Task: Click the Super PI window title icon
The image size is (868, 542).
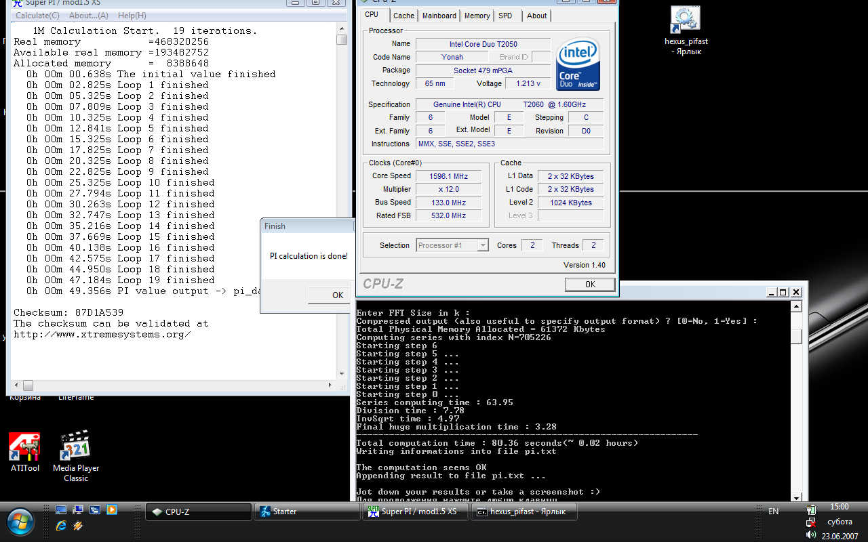Action: point(18,3)
